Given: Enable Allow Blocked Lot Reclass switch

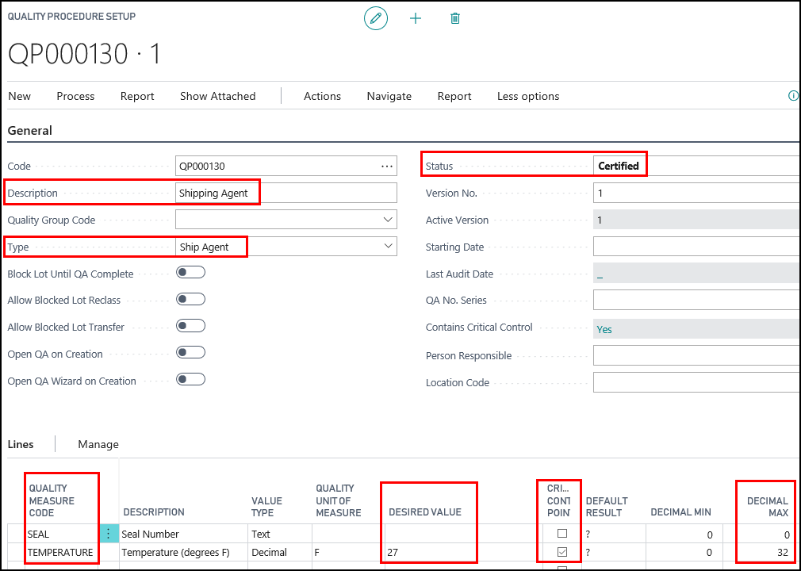Looking at the screenshot, I should (x=191, y=300).
